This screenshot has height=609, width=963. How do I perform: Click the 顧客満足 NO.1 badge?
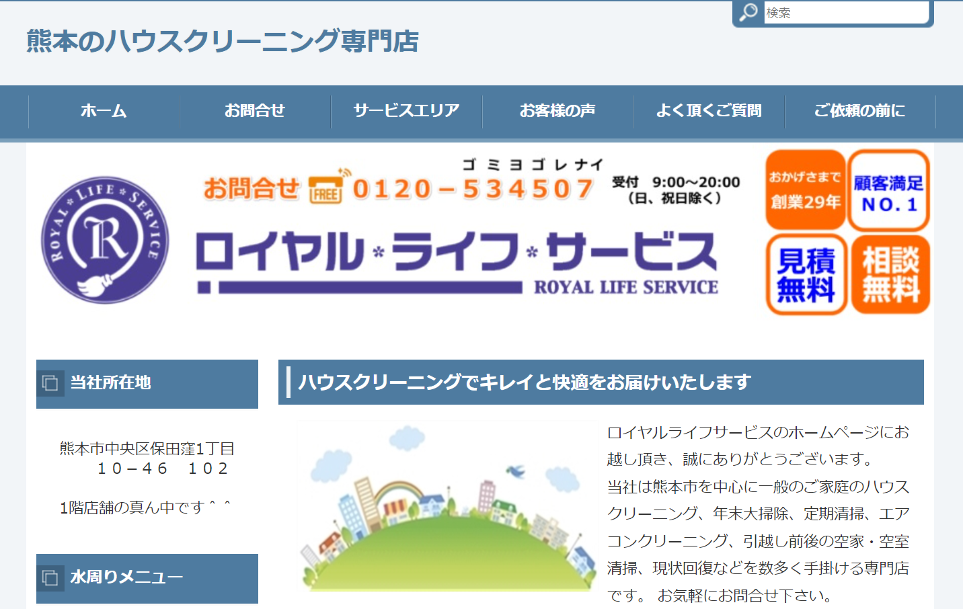tap(888, 192)
